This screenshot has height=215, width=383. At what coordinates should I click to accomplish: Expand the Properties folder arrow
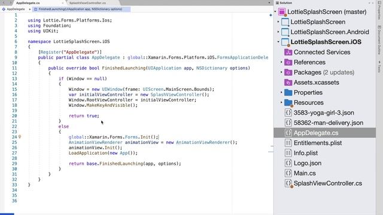[x=281, y=93]
